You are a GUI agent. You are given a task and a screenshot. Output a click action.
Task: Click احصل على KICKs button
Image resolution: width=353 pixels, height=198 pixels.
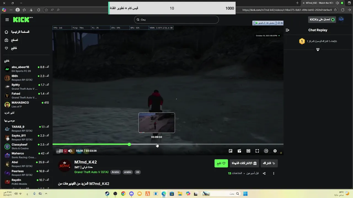tap(322, 20)
